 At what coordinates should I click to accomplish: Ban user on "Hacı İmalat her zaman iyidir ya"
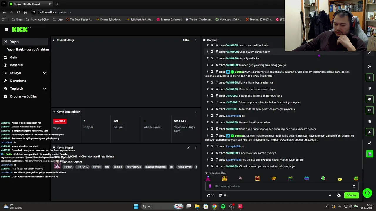(217, 153)
